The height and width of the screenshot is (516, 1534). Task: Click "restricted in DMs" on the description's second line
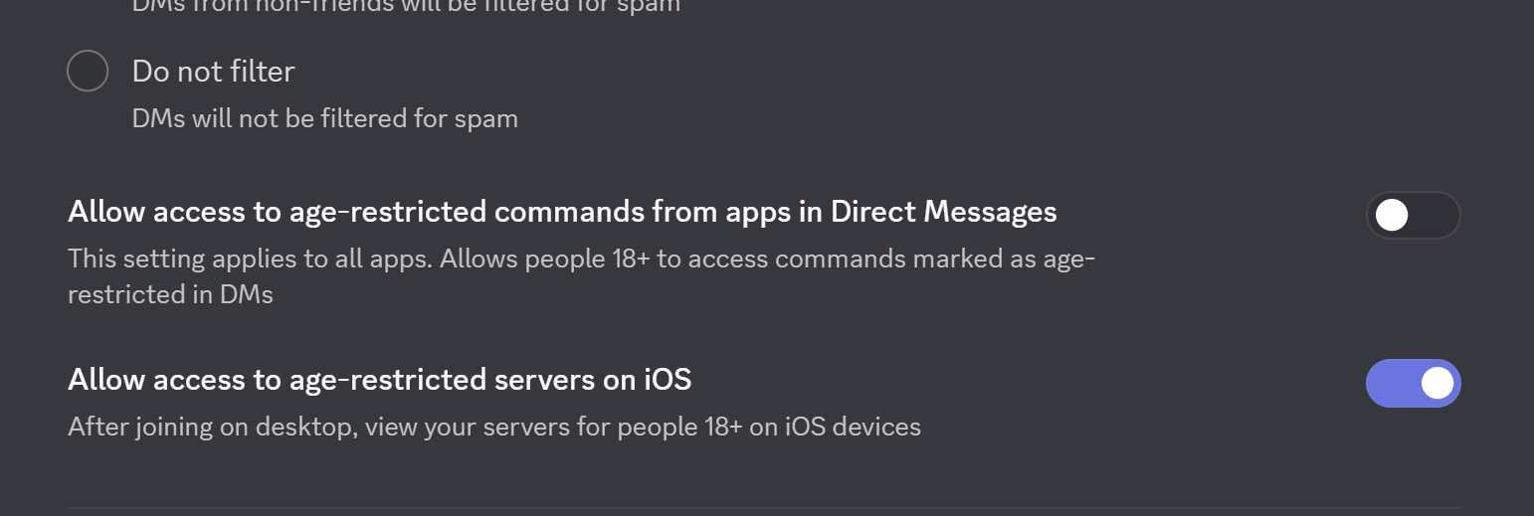click(170, 294)
